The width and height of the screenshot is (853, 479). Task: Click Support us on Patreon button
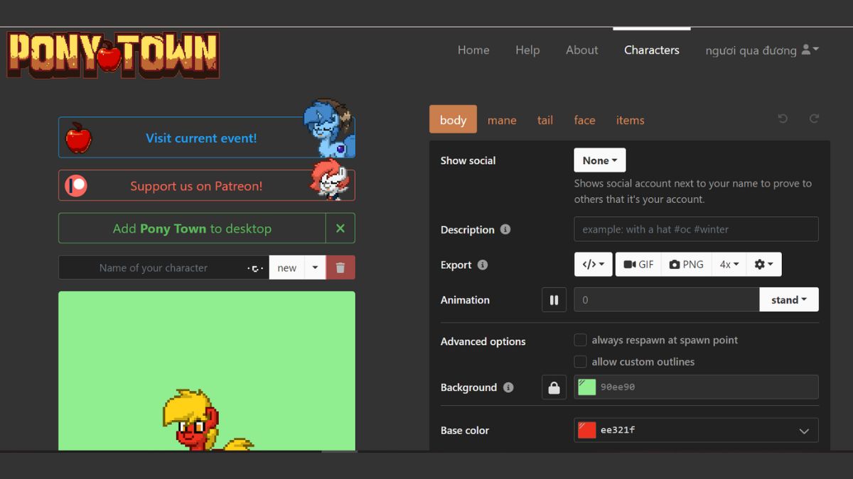[196, 186]
